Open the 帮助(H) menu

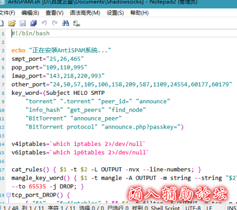(x=139, y=13)
